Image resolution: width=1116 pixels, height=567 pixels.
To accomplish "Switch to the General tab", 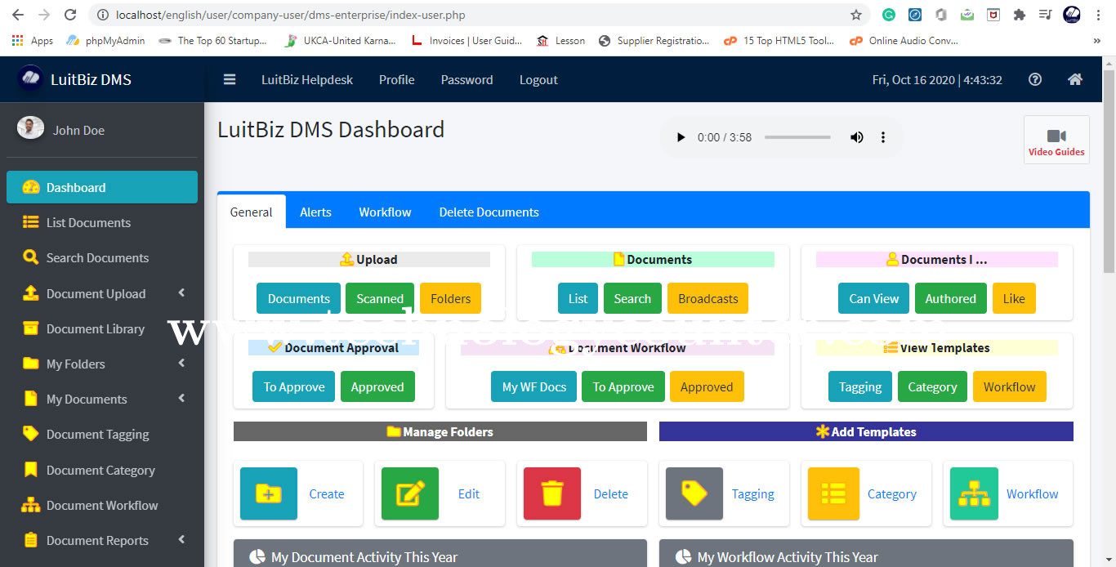I will [252, 212].
